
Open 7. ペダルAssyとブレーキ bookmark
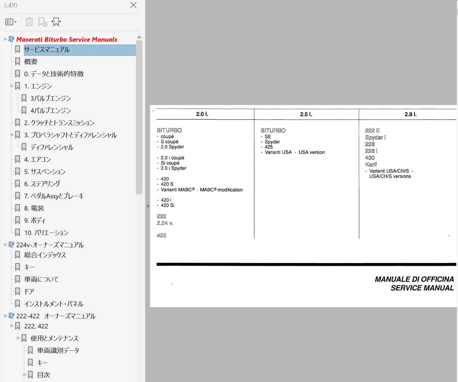coord(54,196)
